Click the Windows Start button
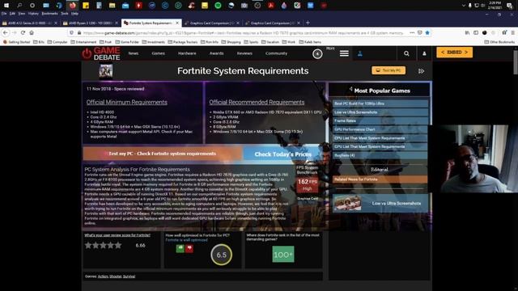This screenshot has width=518, height=291. click(6, 6)
